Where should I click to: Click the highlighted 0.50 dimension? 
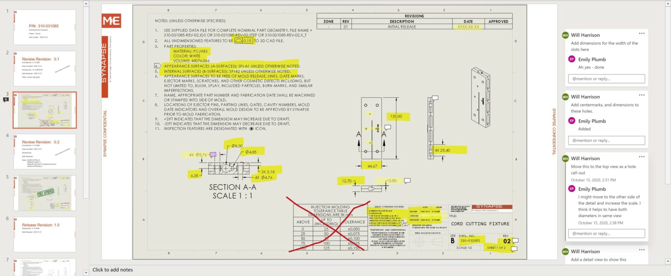coord(392,181)
